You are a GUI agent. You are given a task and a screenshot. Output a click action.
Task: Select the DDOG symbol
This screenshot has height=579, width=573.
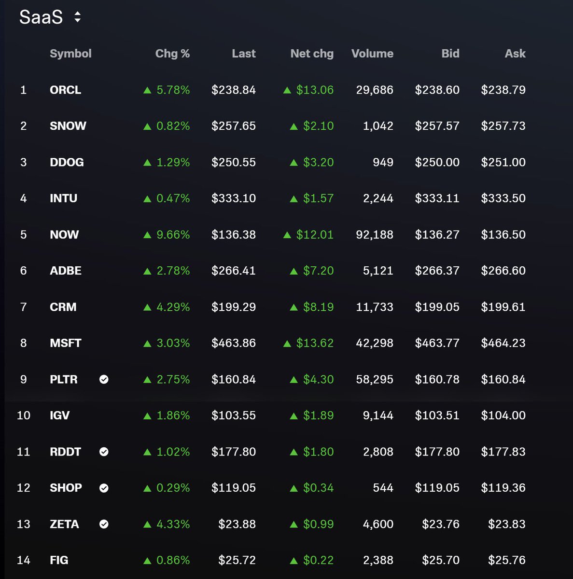[67, 162]
